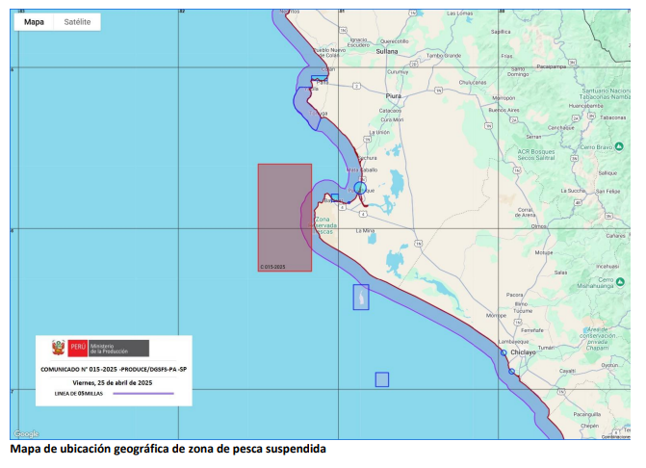Click the blue circle marker near Chiclayo
646x468 pixels.
tap(503, 354)
